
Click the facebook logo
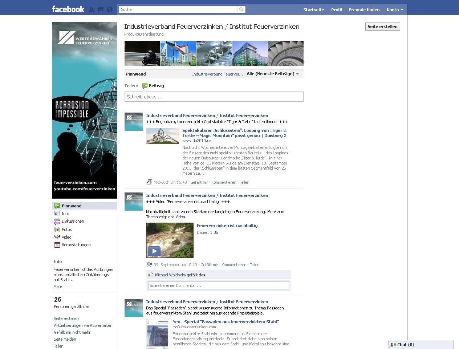click(x=68, y=9)
